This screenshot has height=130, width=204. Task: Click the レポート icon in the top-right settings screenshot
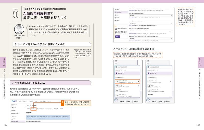(x=115, y=9)
